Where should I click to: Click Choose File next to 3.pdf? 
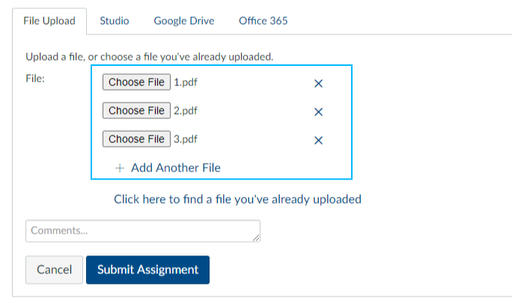(x=136, y=139)
